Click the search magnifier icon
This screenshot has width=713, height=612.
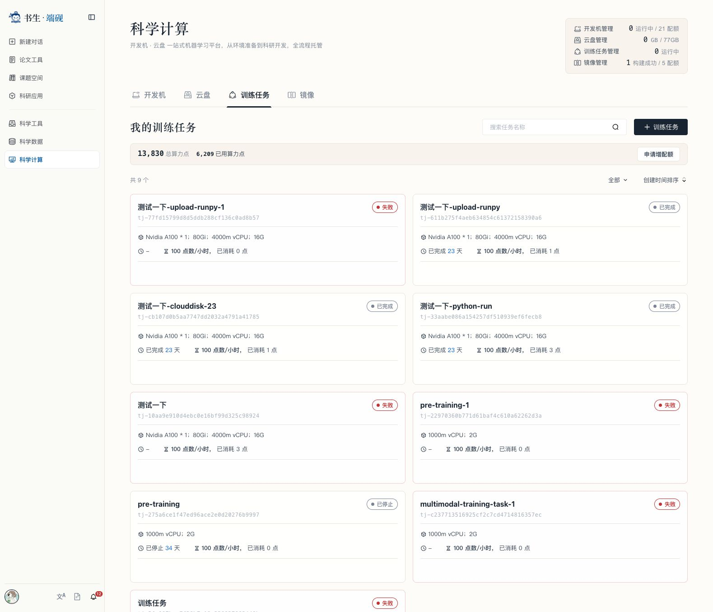(x=615, y=127)
